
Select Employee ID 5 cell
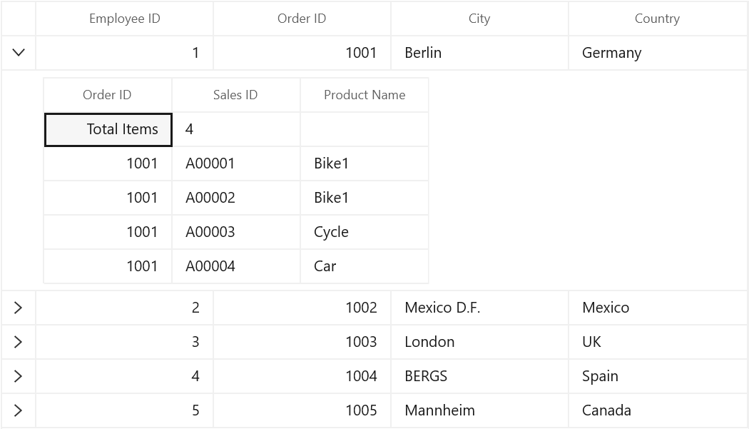pos(125,410)
